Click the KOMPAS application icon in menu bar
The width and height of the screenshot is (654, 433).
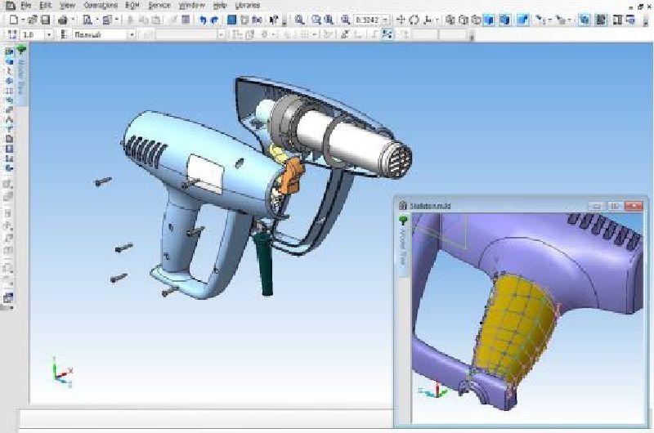click(10, 6)
